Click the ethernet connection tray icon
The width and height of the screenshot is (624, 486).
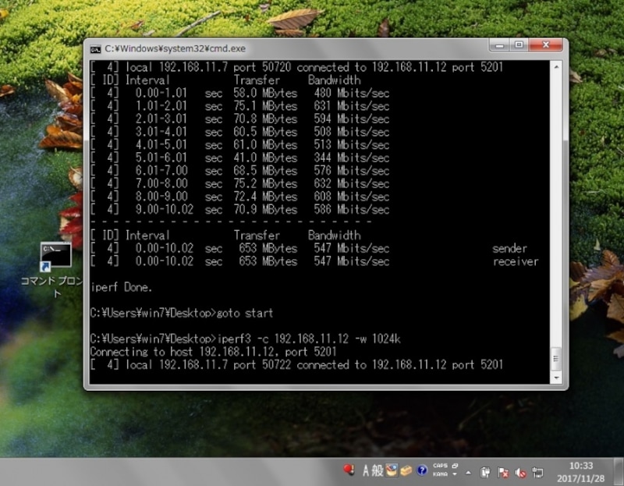pyautogui.click(x=537, y=469)
